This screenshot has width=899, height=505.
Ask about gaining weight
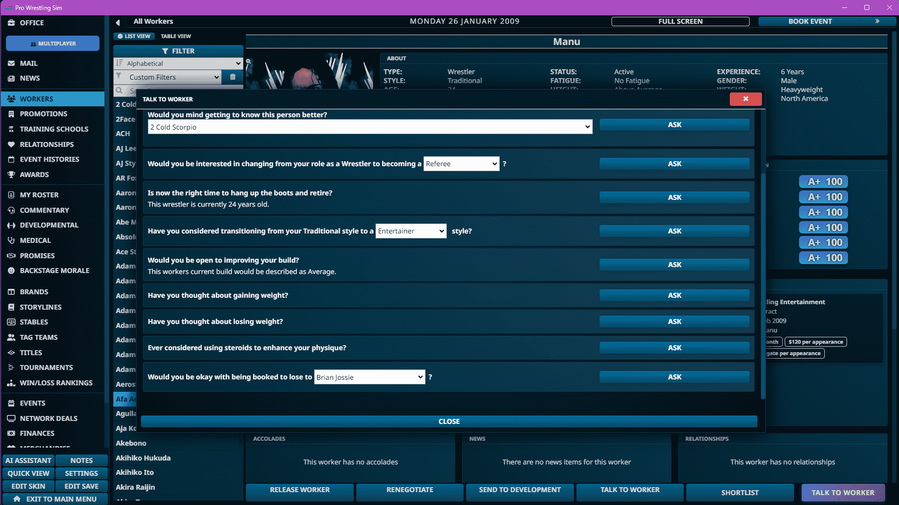pos(674,295)
